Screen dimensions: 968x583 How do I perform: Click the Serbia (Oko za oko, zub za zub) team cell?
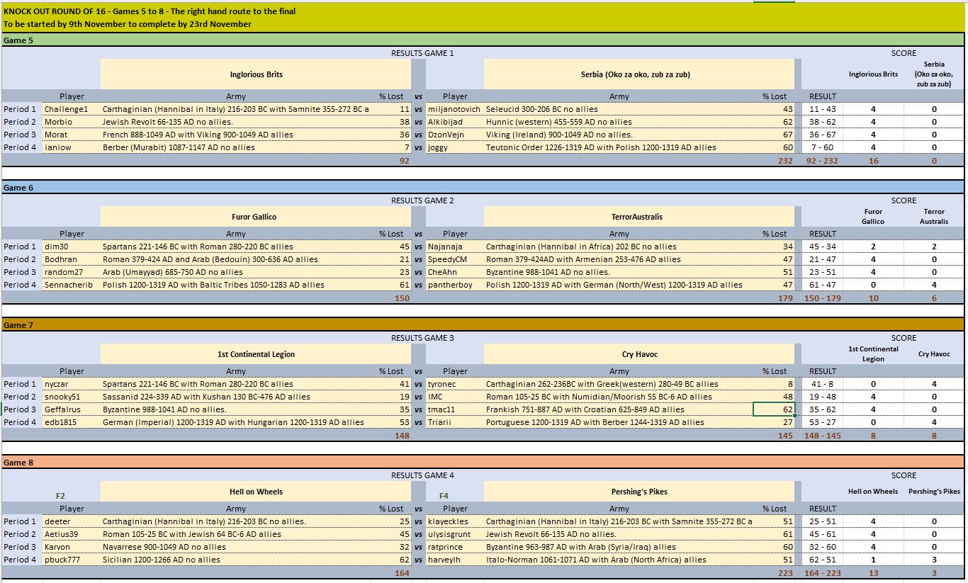point(639,74)
